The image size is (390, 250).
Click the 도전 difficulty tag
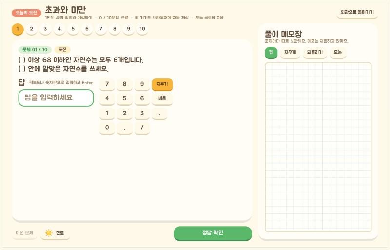(62, 50)
